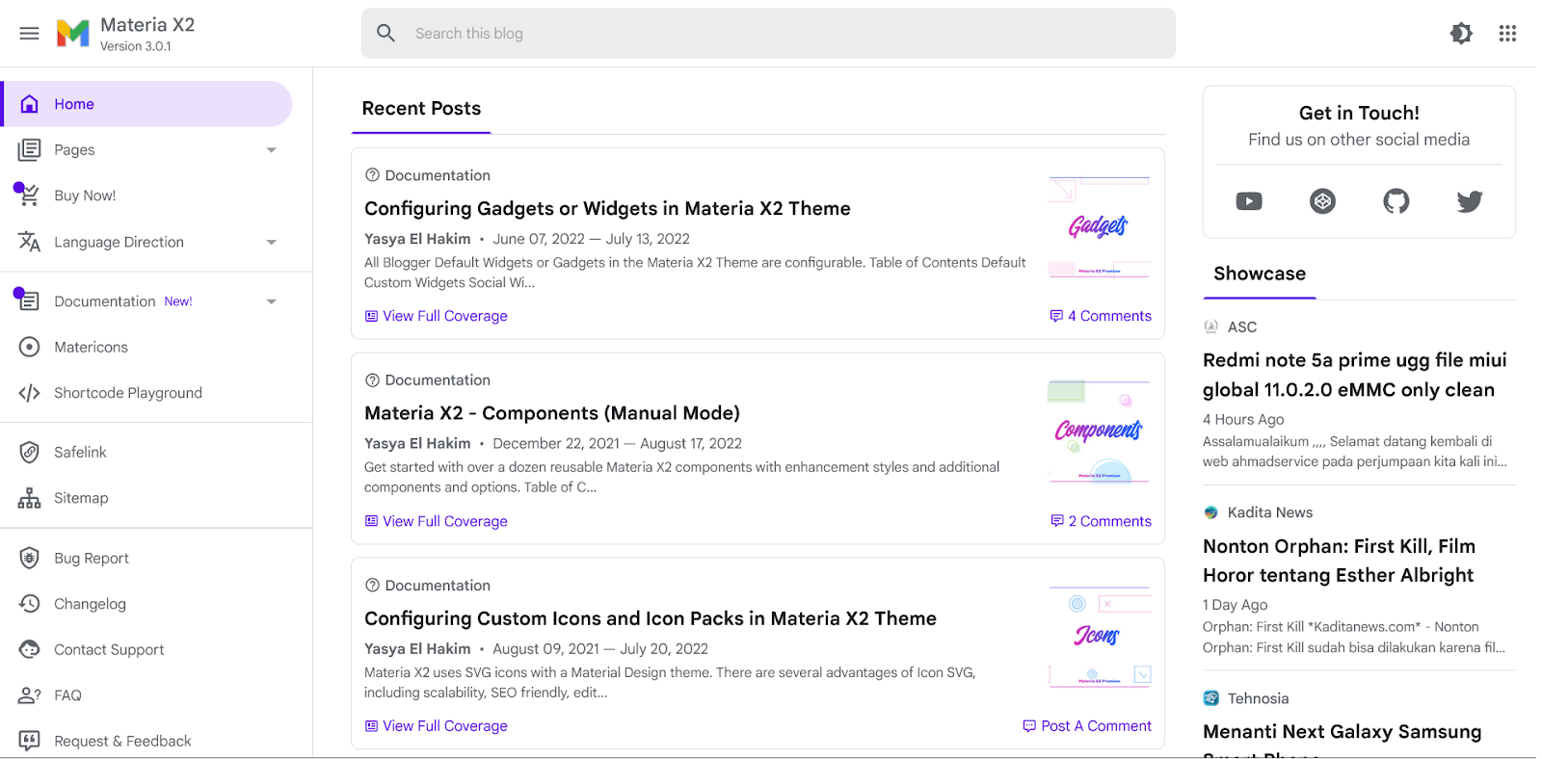Click the Matericons circle icon
Screen dimensions: 1542x759
(x=30, y=347)
